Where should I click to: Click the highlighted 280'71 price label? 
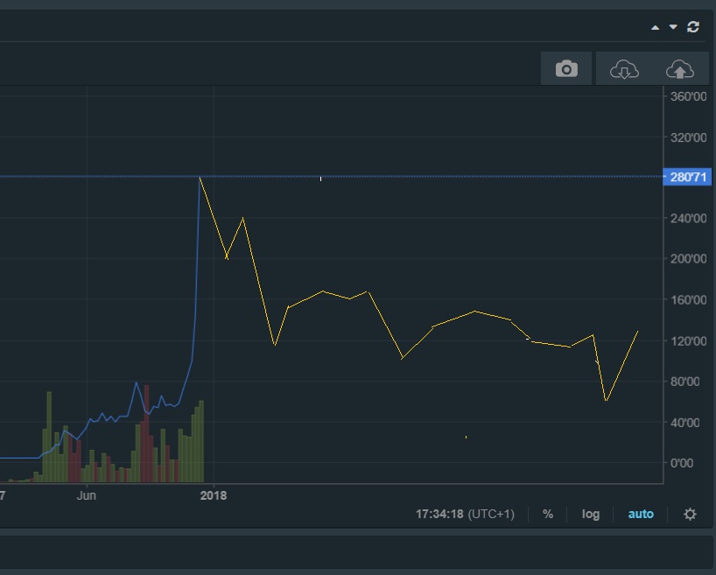tap(687, 178)
